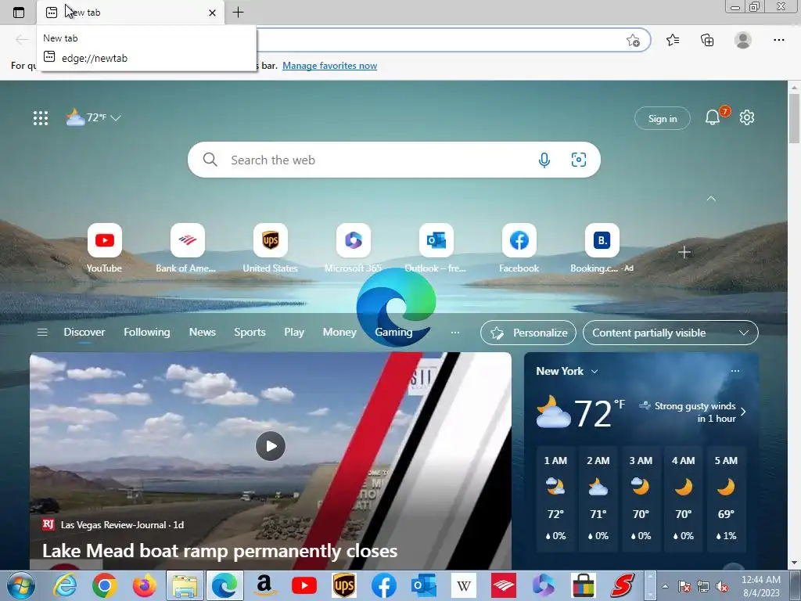Viewport: 801px width, 601px height.
Task: Click the Sign in button
Action: [x=662, y=119]
